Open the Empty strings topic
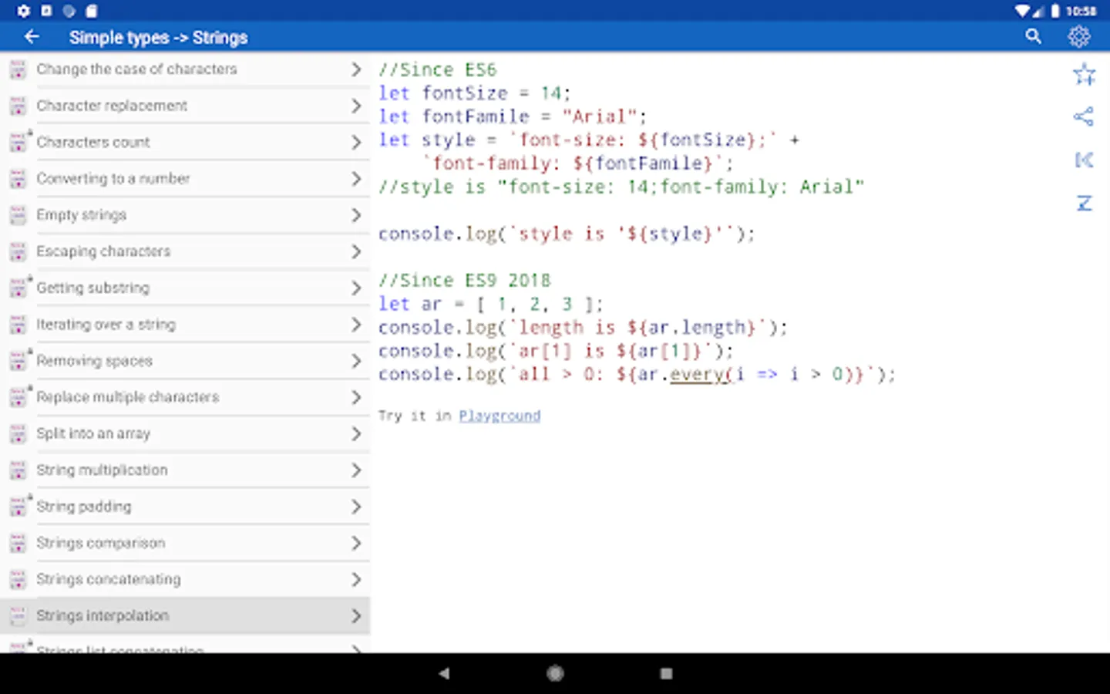Image resolution: width=1110 pixels, height=694 pixels. 185,215
